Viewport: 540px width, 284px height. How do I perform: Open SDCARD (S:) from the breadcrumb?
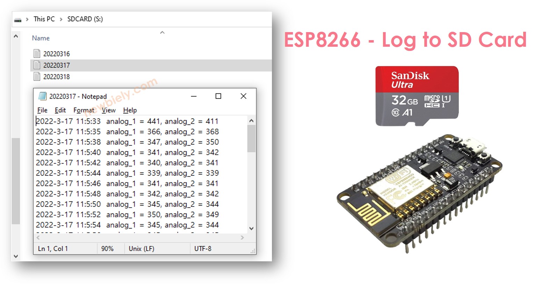pos(85,19)
